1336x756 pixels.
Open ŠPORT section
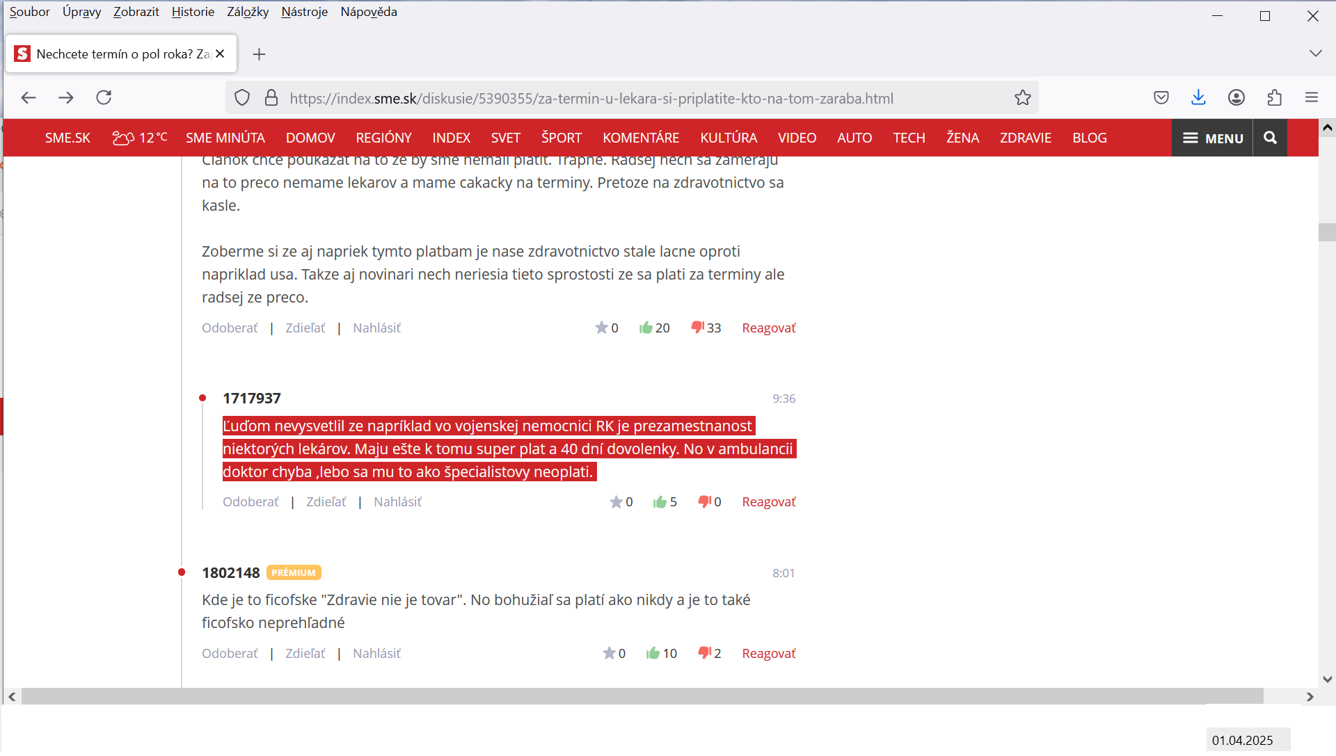(561, 138)
